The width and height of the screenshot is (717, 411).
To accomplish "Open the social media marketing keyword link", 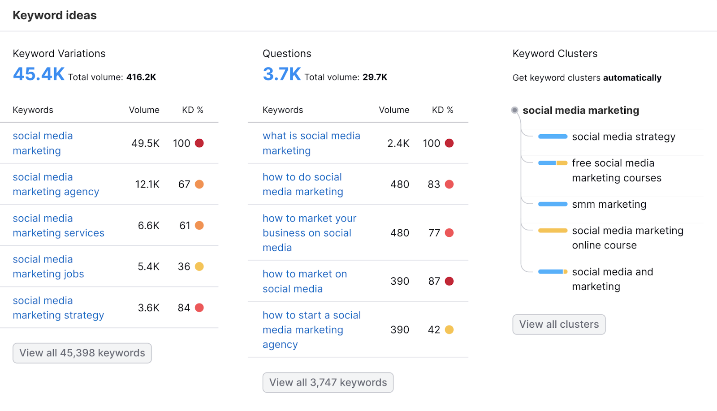I will [43, 143].
